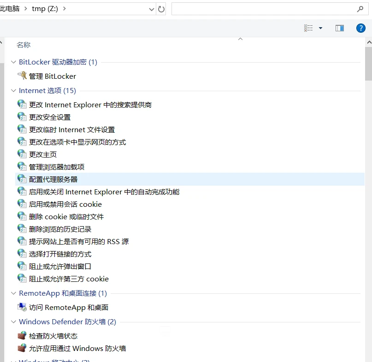Select the text 启用或禁用会话 cookie
Screen dimensions: 372x362
65,204
